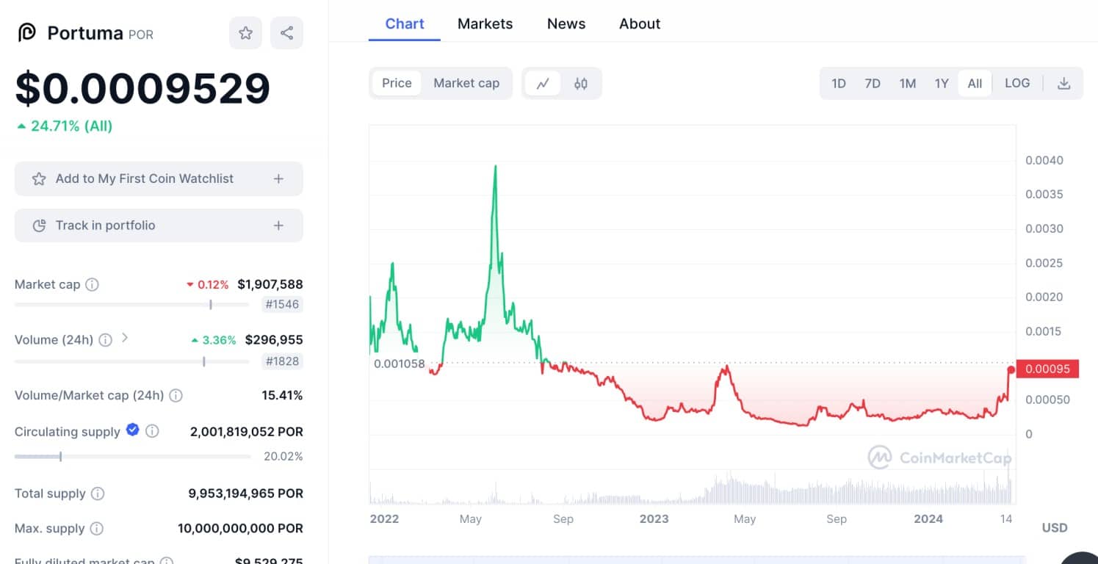Click the POR ticker symbol
Image resolution: width=1098 pixels, height=564 pixels.
[x=141, y=35]
